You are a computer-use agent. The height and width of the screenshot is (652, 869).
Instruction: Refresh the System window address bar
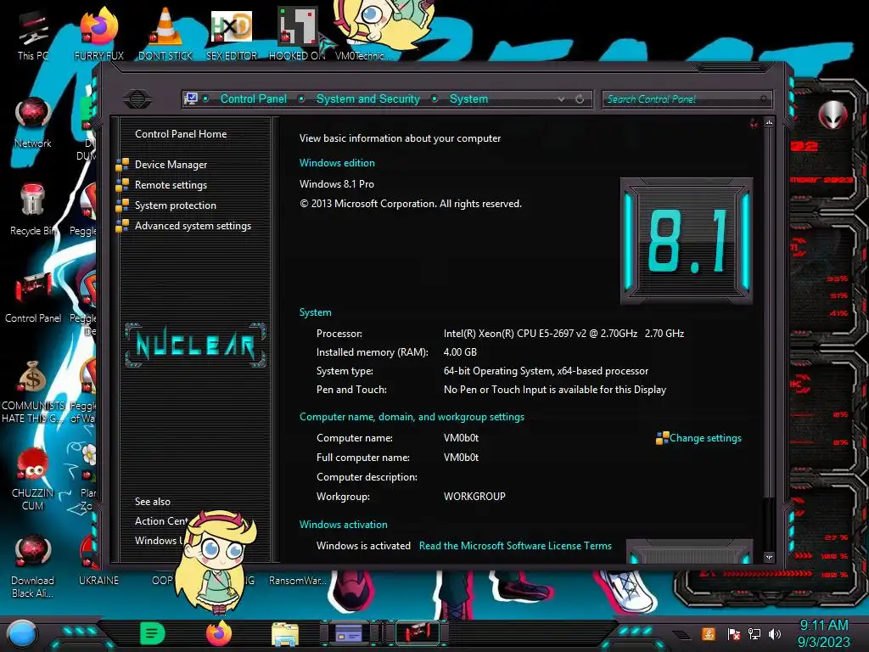point(580,99)
